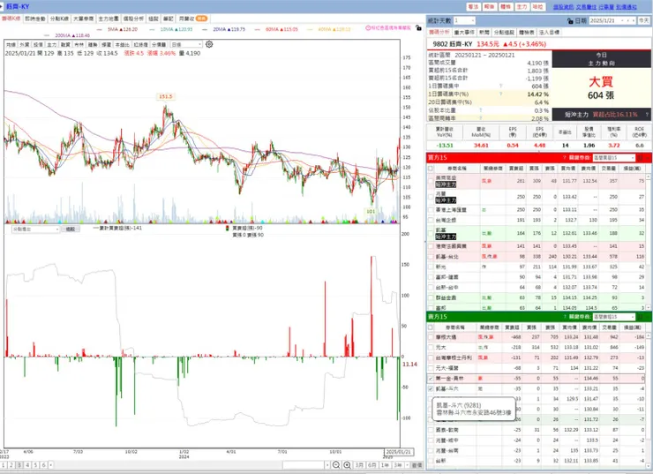The height and width of the screenshot is (474, 653).
Task: Click the 9802 鈺齊-KY stock header
Action: coord(452,44)
